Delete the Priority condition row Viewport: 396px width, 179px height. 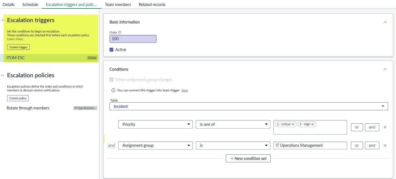[x=385, y=127]
